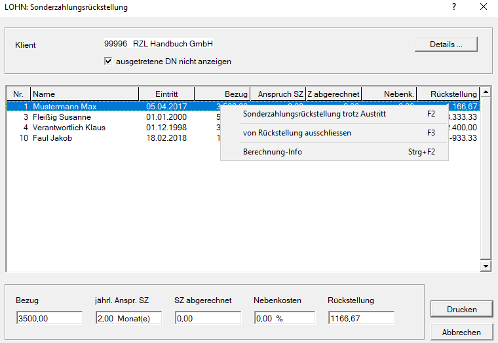This screenshot has width=498, height=343.
Task: Open the Details dialog button
Action: 446,45
